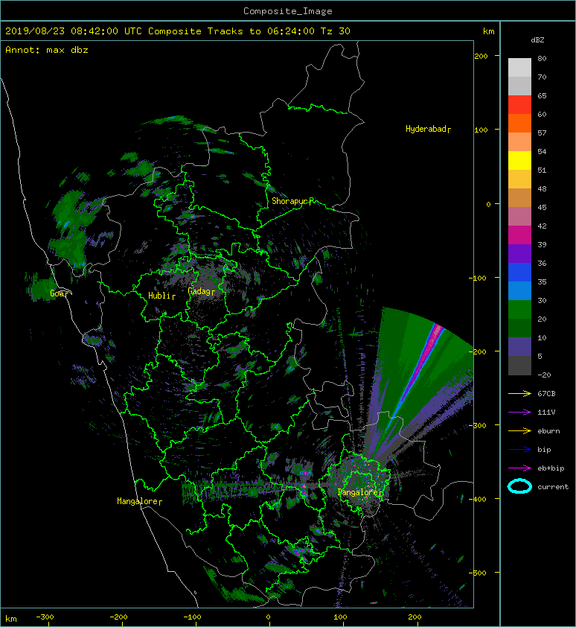
Task: Select the magenta 42-39 dBZ swatch
Action: point(519,235)
